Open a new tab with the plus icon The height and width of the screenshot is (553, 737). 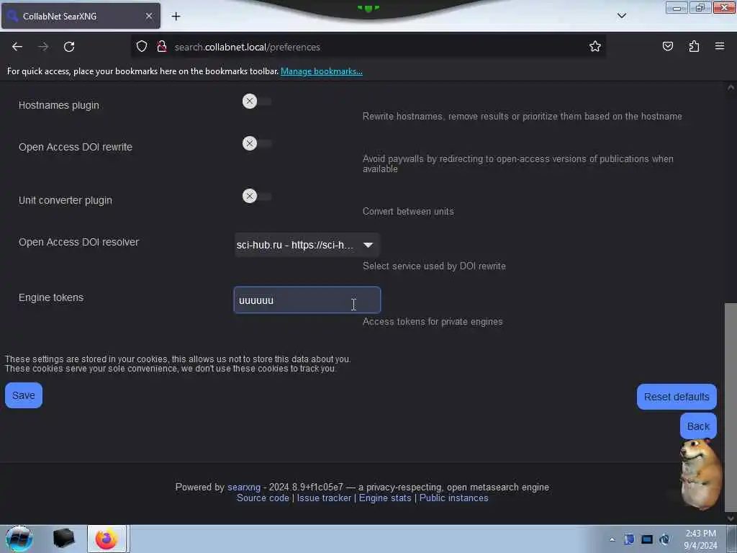click(x=176, y=17)
